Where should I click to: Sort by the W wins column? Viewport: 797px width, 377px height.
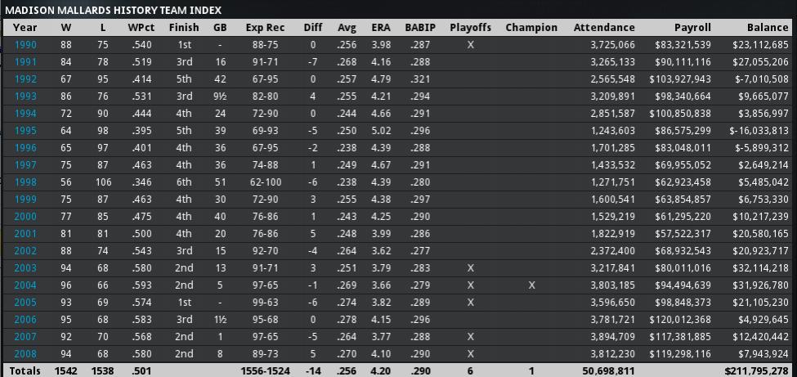(x=66, y=27)
